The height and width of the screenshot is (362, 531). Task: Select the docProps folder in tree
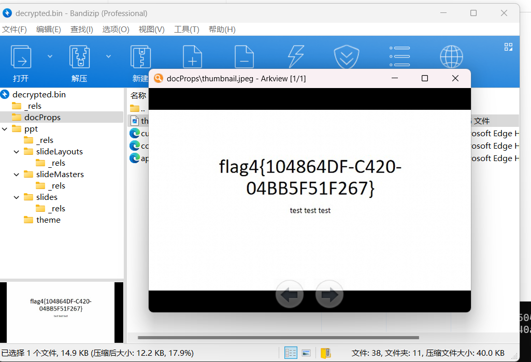pos(42,118)
